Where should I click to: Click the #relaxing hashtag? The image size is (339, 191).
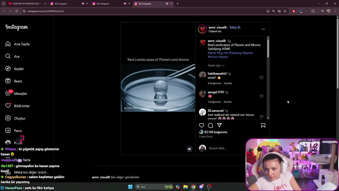pyautogui.click(x=235, y=53)
